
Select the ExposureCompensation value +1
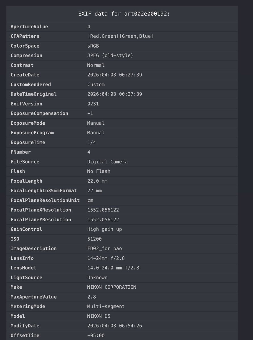coord(90,113)
